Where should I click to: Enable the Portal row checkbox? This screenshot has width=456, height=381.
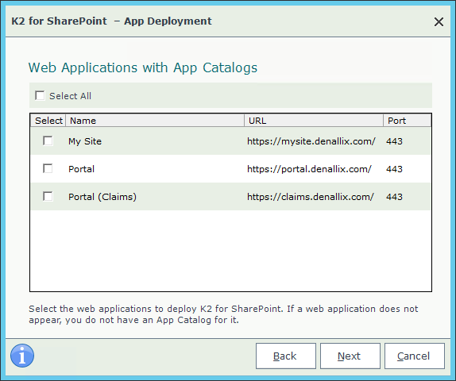[48, 168]
